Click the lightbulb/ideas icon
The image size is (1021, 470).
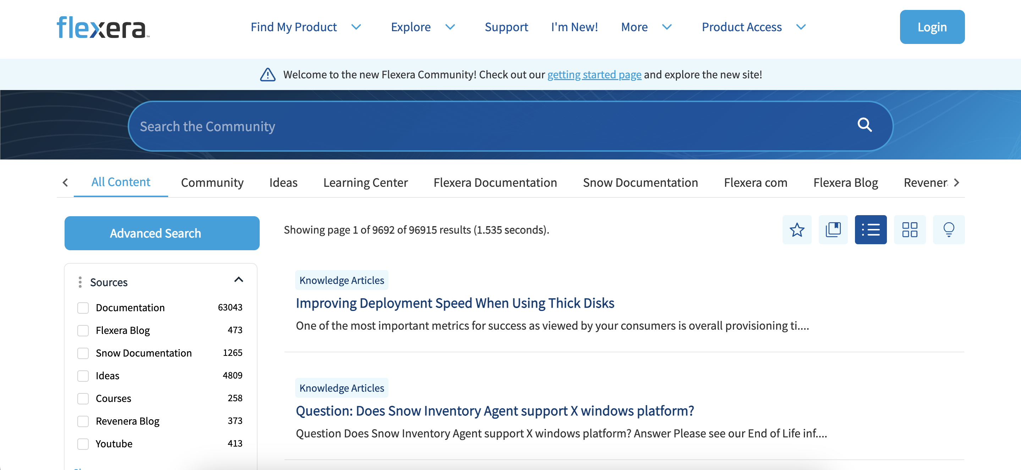click(x=948, y=229)
